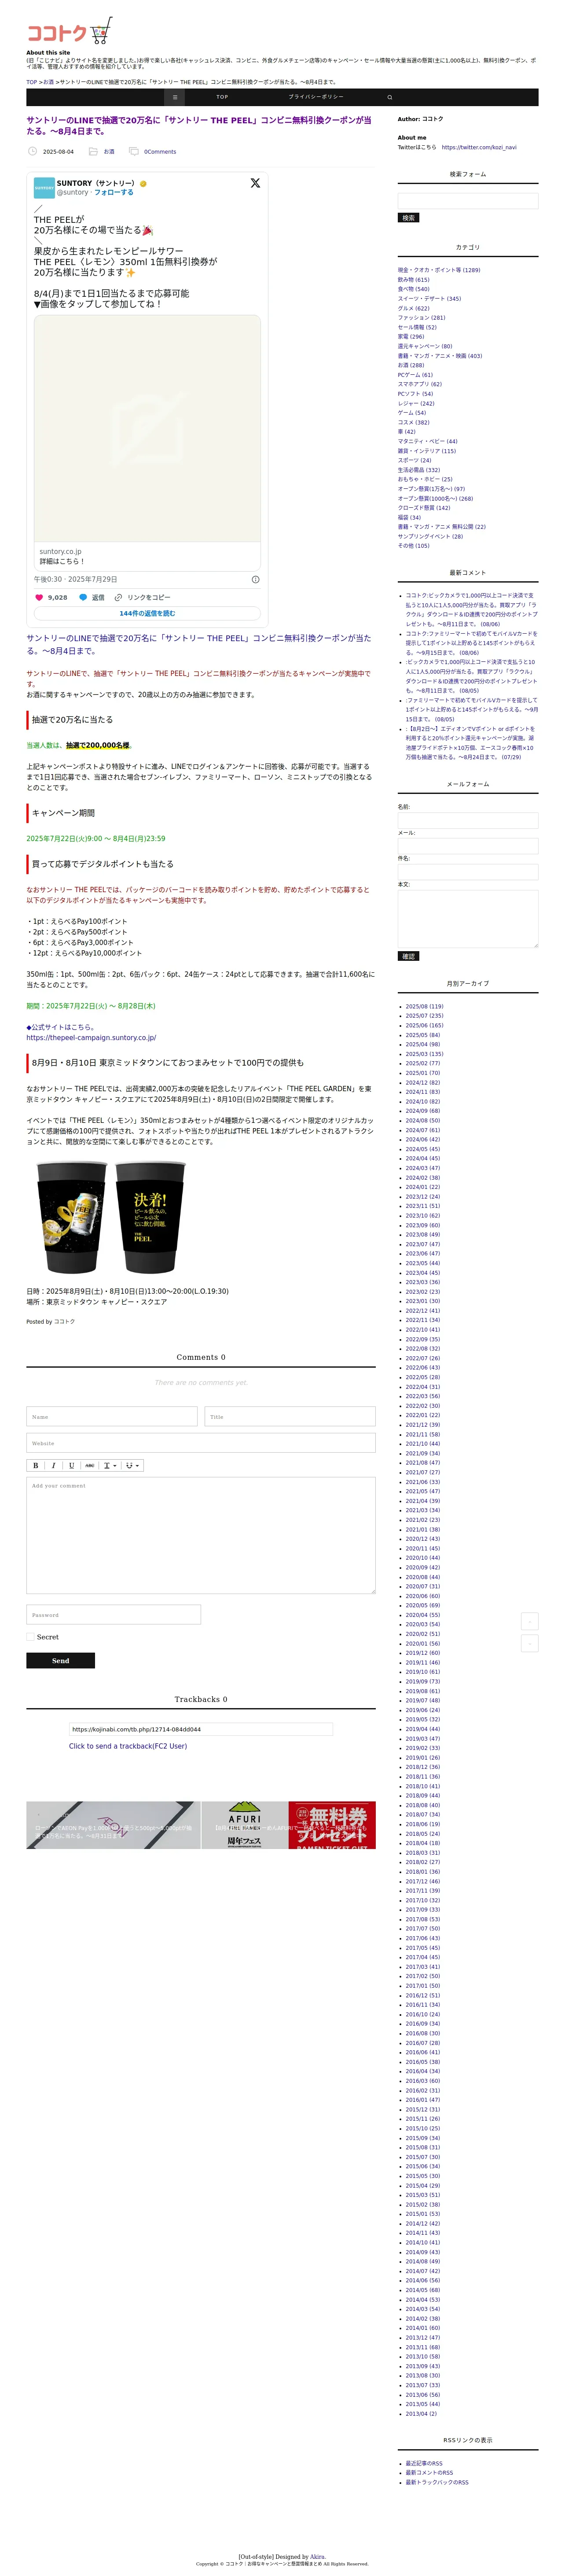Viewport: 565px width, 2576px height.
Task: Open the AFURI 周年フェス related post thumbnail
Action: click(244, 1825)
